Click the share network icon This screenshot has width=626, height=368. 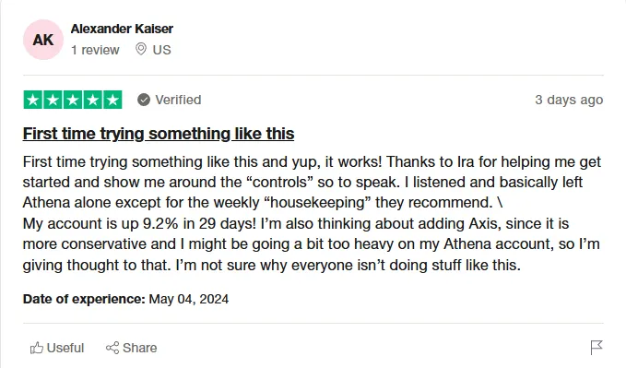pos(112,348)
